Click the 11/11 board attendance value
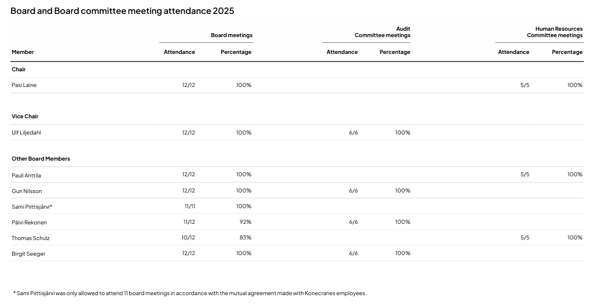This screenshot has width=593, height=305. pyautogui.click(x=189, y=206)
